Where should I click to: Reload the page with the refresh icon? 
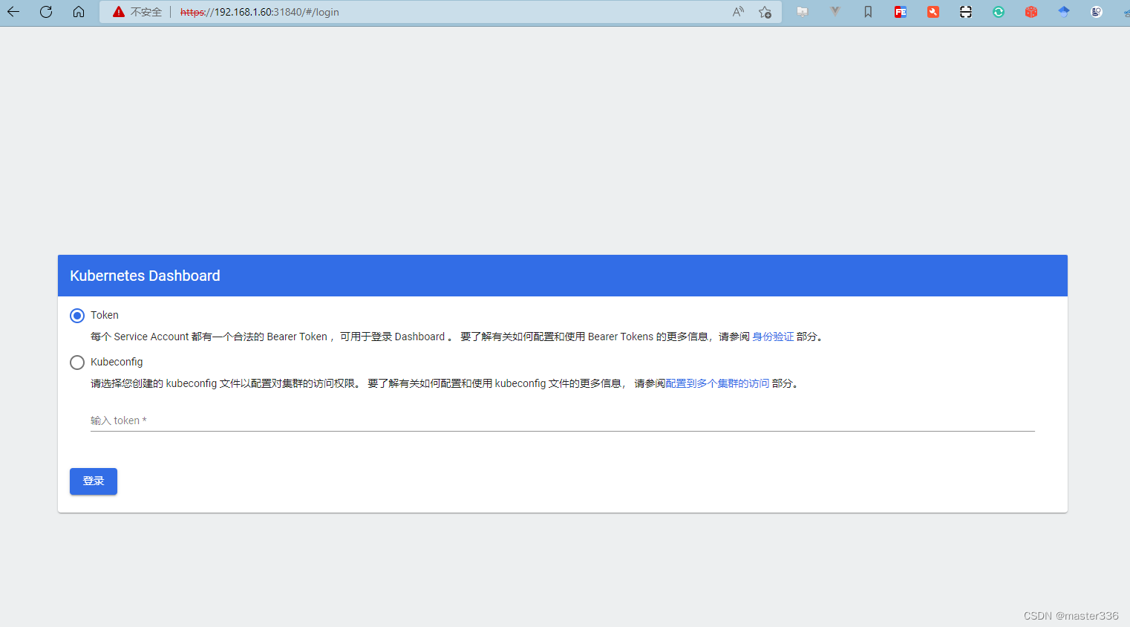46,12
